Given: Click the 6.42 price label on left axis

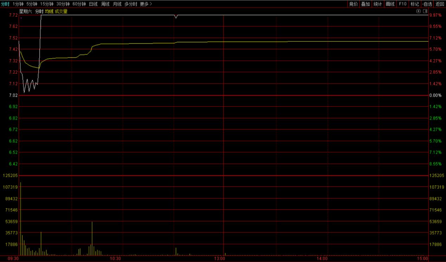Looking at the screenshot, I should pos(13,164).
